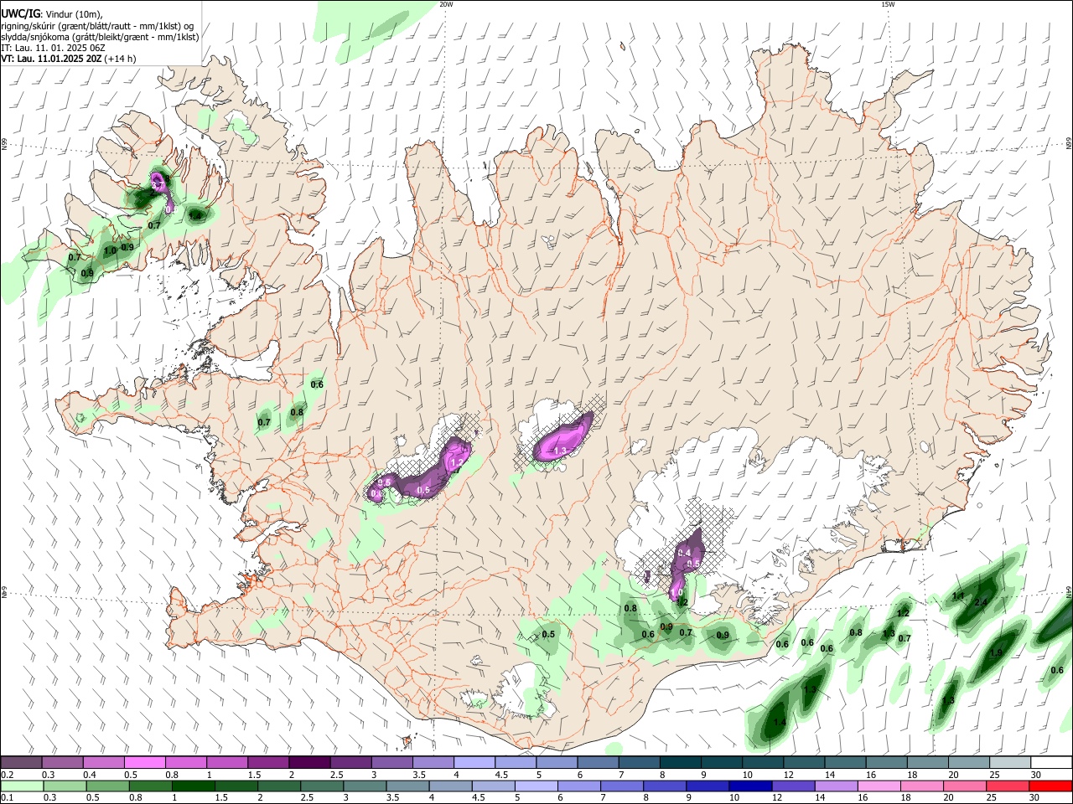Select top-row swatch between 6 and 7

(x=597, y=762)
